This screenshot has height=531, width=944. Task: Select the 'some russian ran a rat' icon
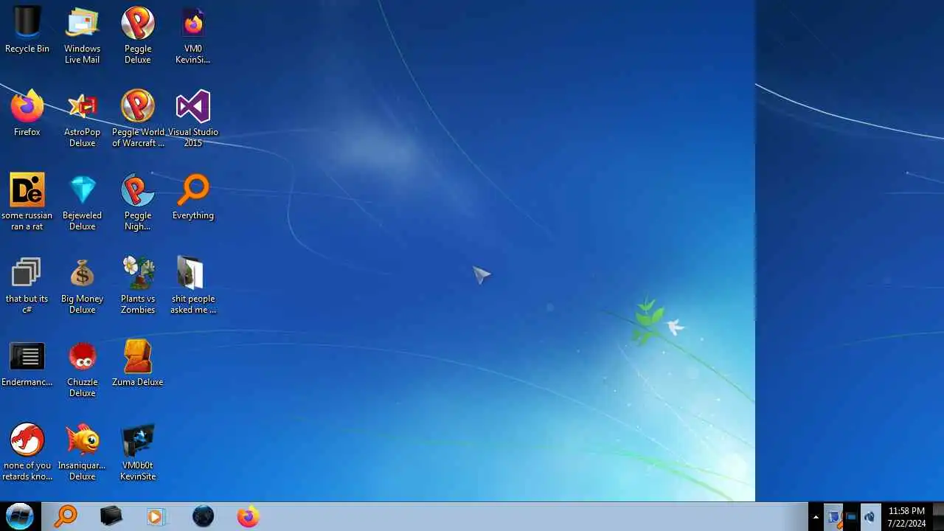[x=27, y=202]
